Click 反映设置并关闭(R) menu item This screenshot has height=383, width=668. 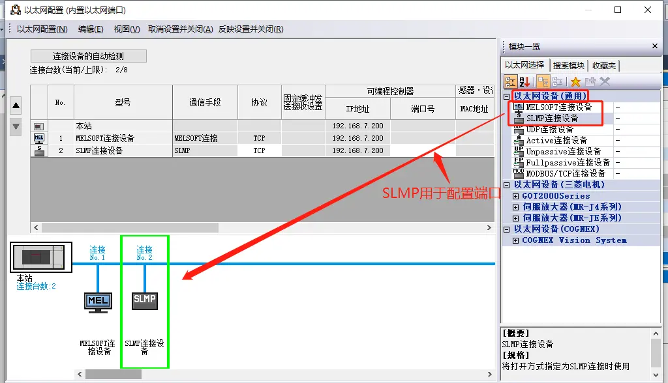(251, 29)
